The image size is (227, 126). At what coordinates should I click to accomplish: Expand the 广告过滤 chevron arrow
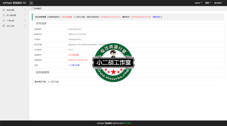25,21
